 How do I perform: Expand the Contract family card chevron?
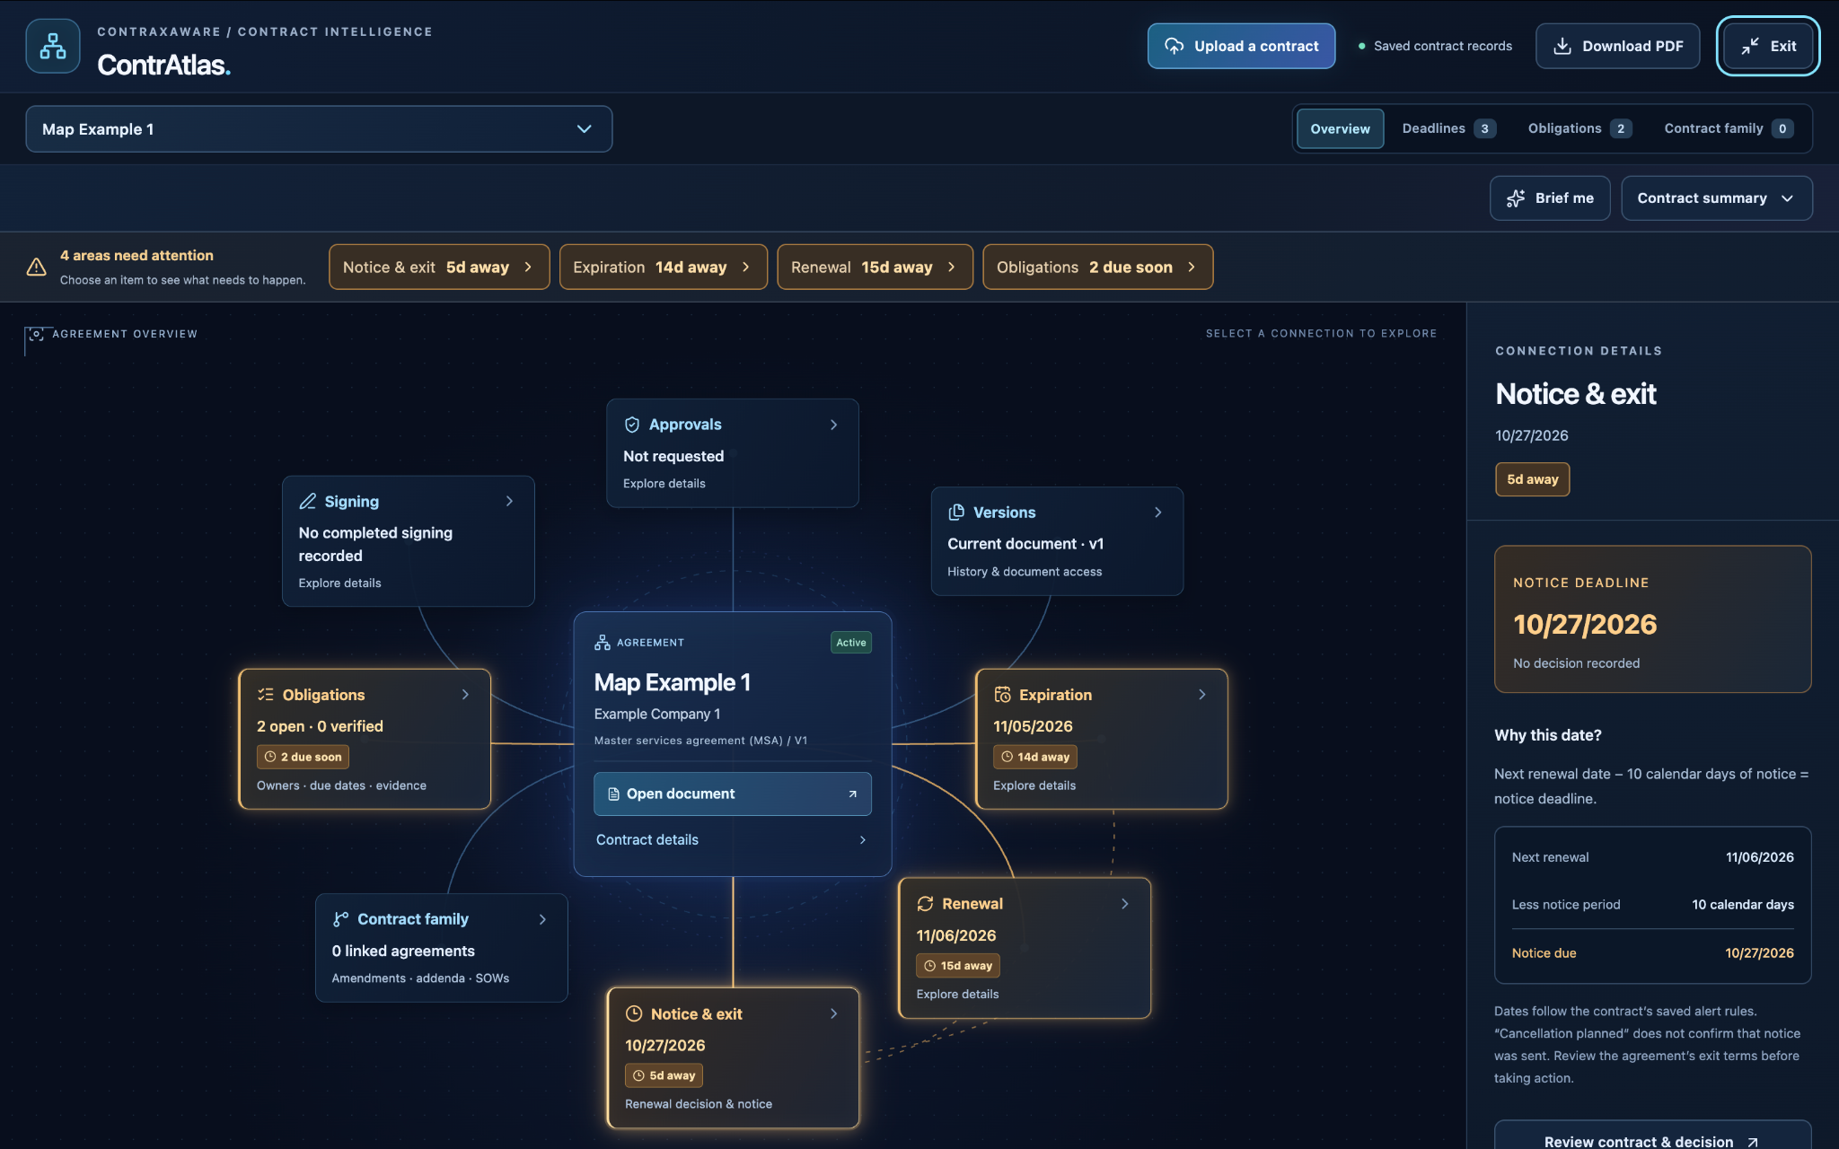pos(542,919)
